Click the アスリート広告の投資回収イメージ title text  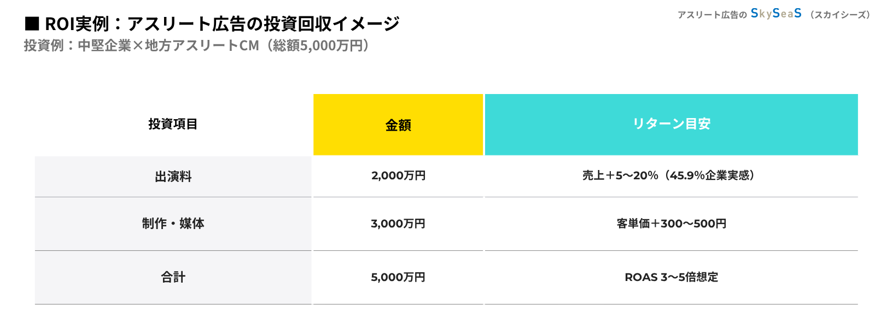(263, 24)
